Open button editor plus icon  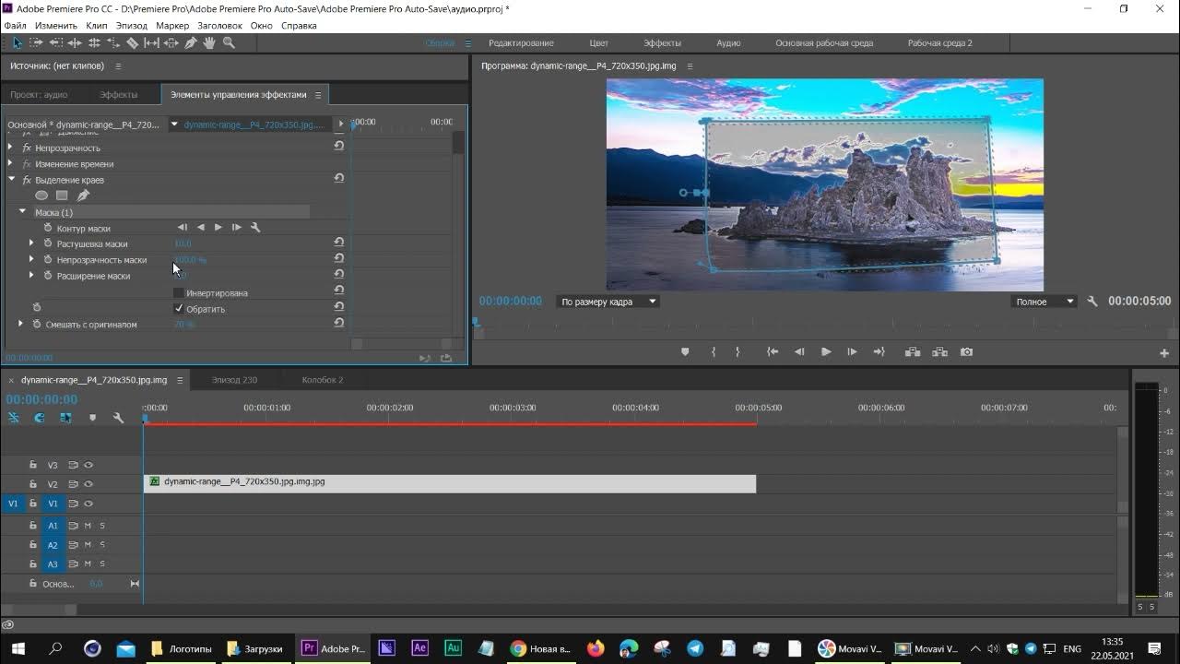(x=1164, y=353)
